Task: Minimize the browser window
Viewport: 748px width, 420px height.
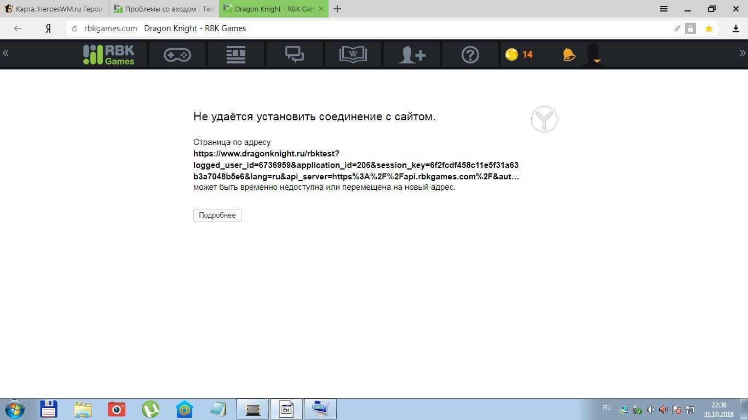Action: (688, 9)
